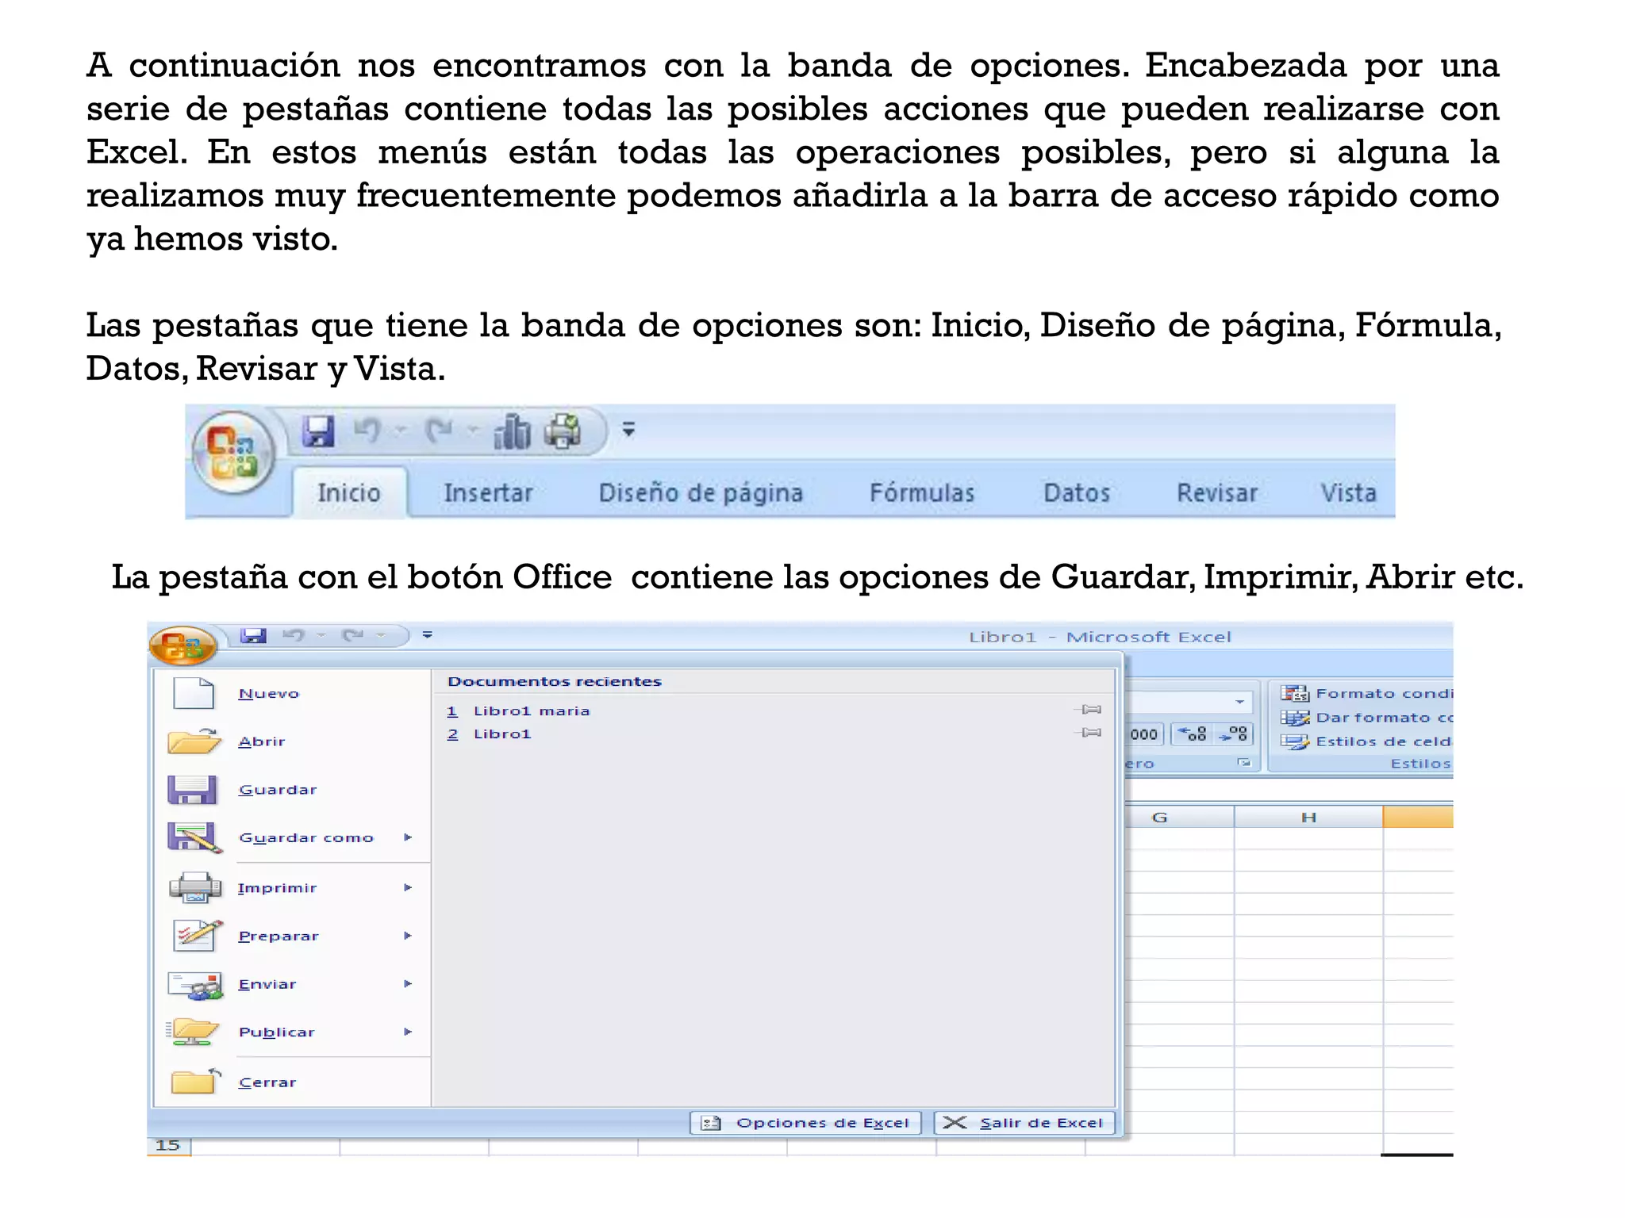
Task: Open the Fórmulas tab
Action: 921,492
